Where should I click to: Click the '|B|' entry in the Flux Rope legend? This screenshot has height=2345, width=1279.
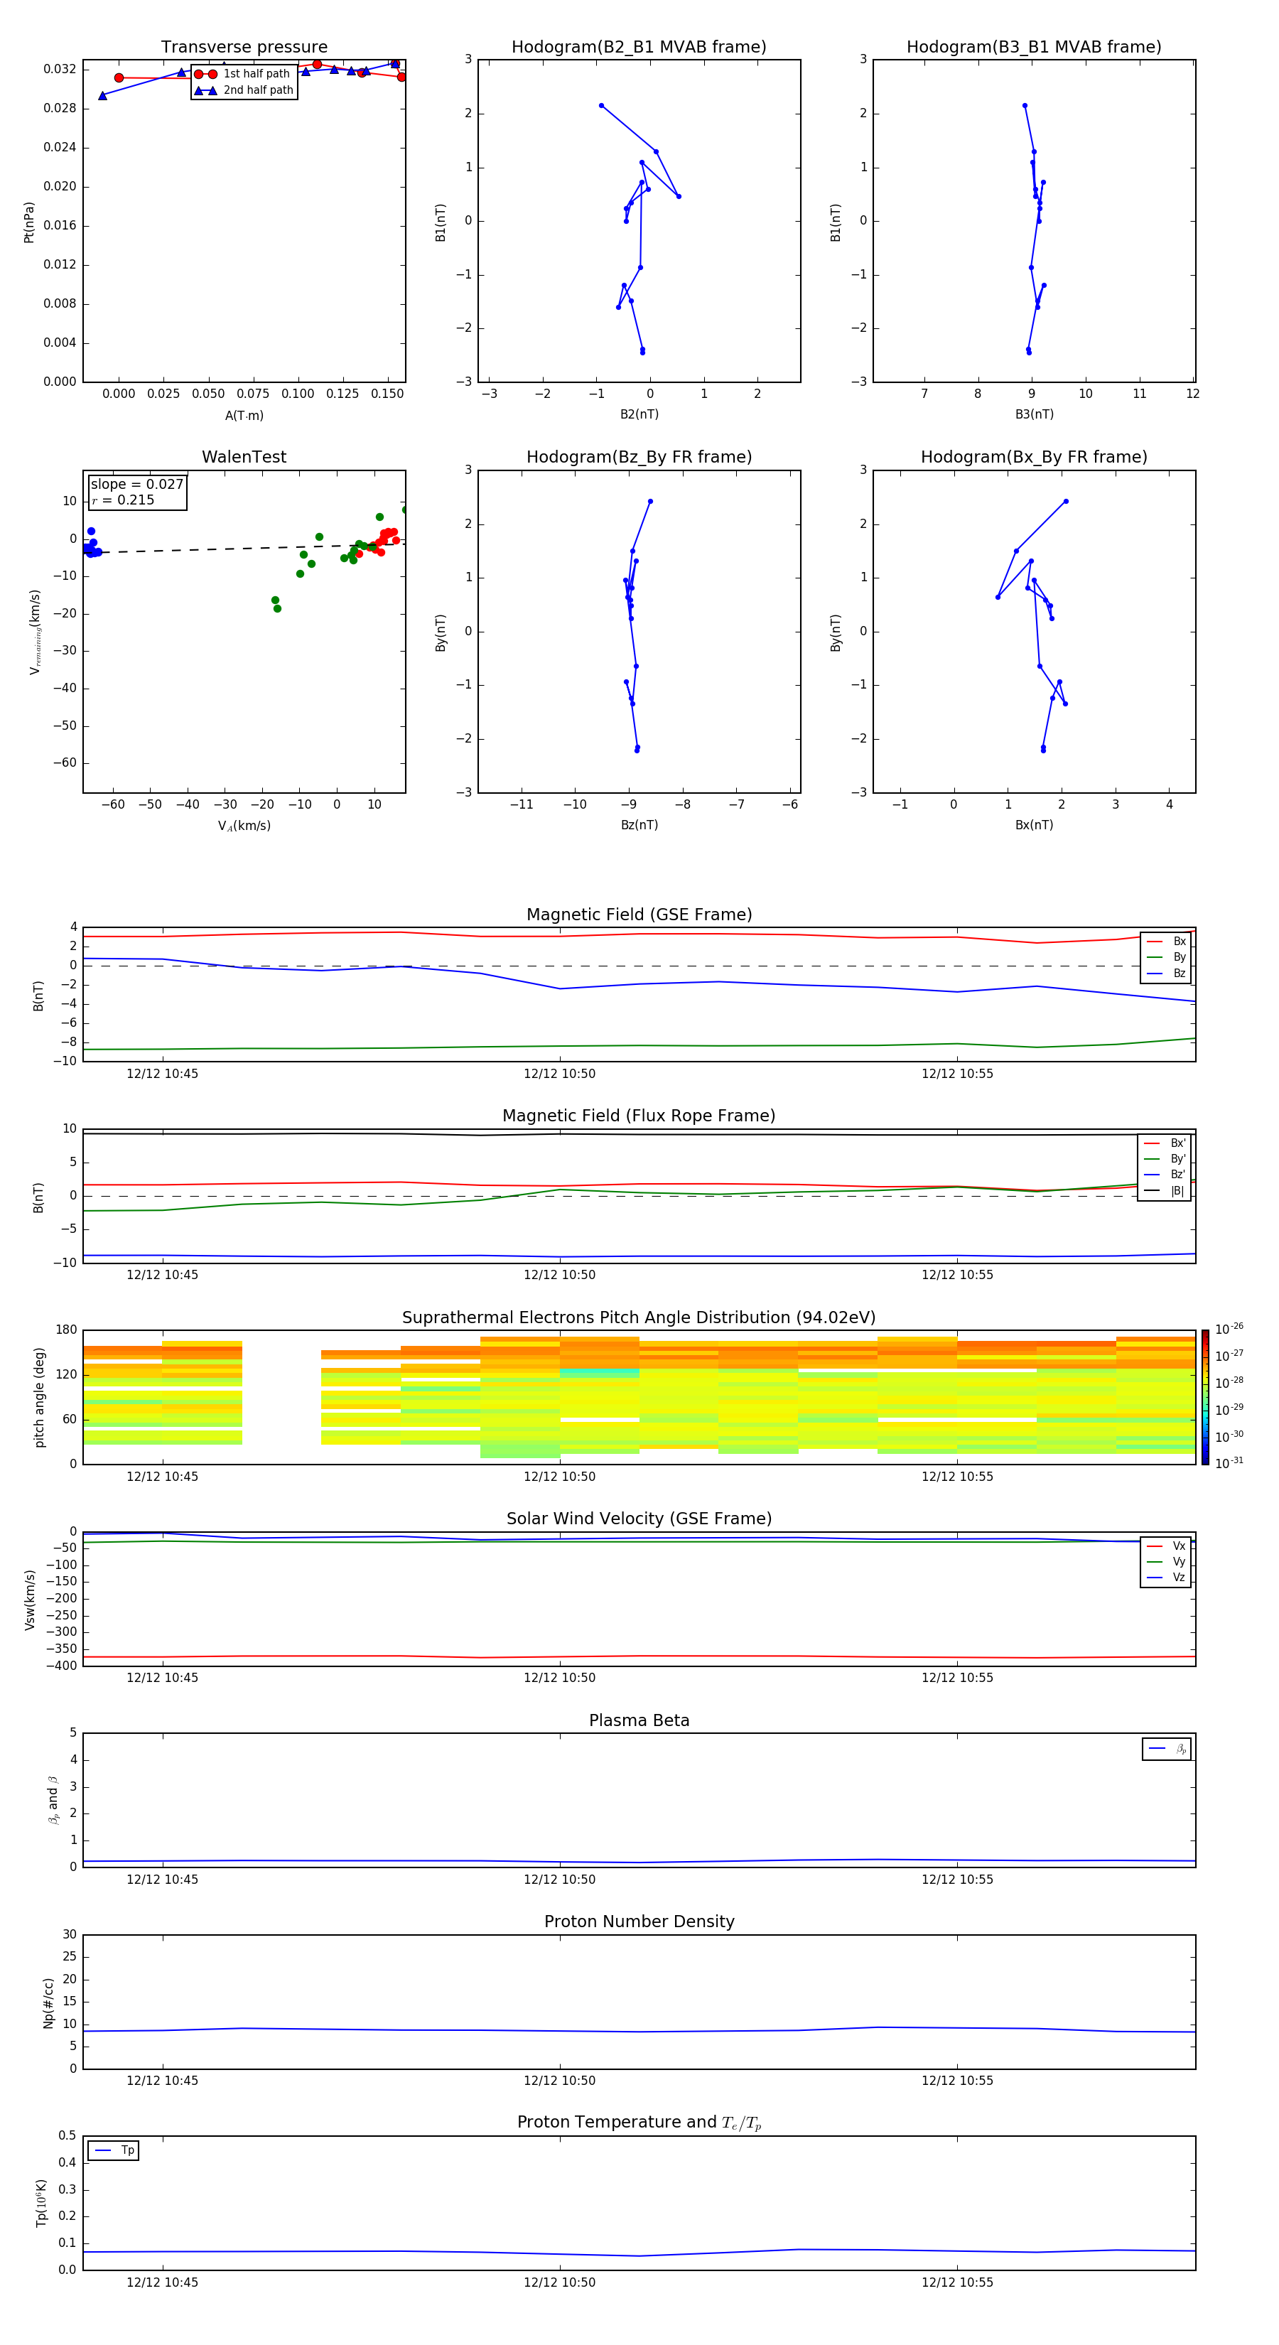point(1165,1192)
